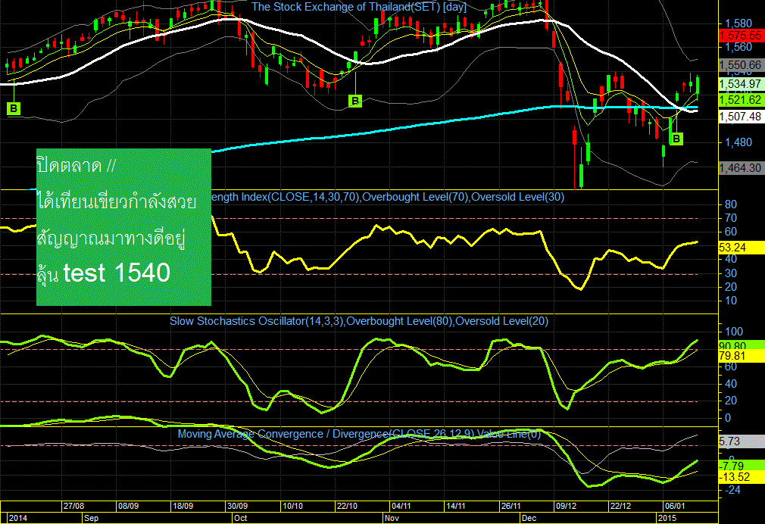Image resolution: width=765 pixels, height=524 pixels.
Task: Click the 1,560 price axis label
Action: click(x=738, y=47)
